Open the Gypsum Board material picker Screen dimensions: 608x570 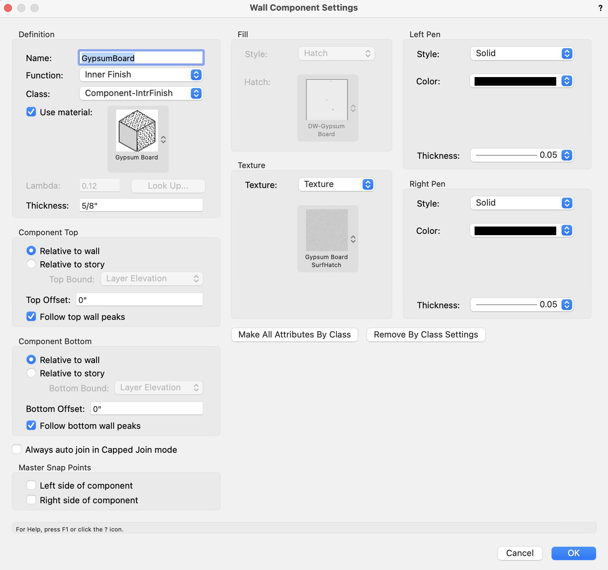coord(138,139)
